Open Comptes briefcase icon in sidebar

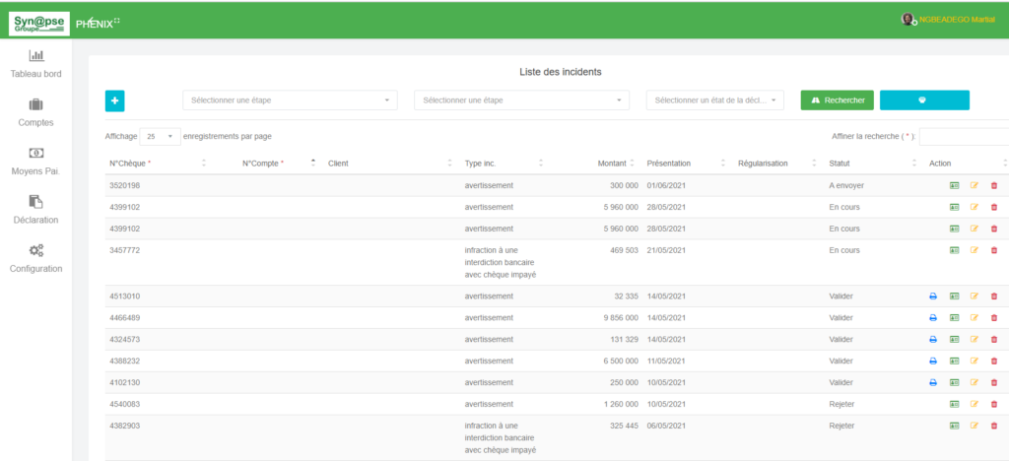tap(35, 112)
